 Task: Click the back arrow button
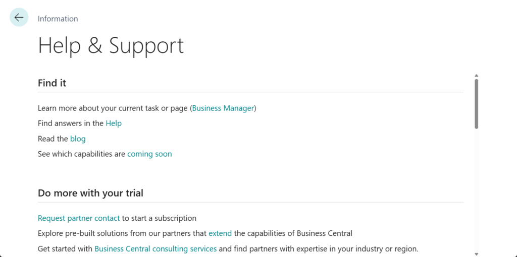coord(19,18)
